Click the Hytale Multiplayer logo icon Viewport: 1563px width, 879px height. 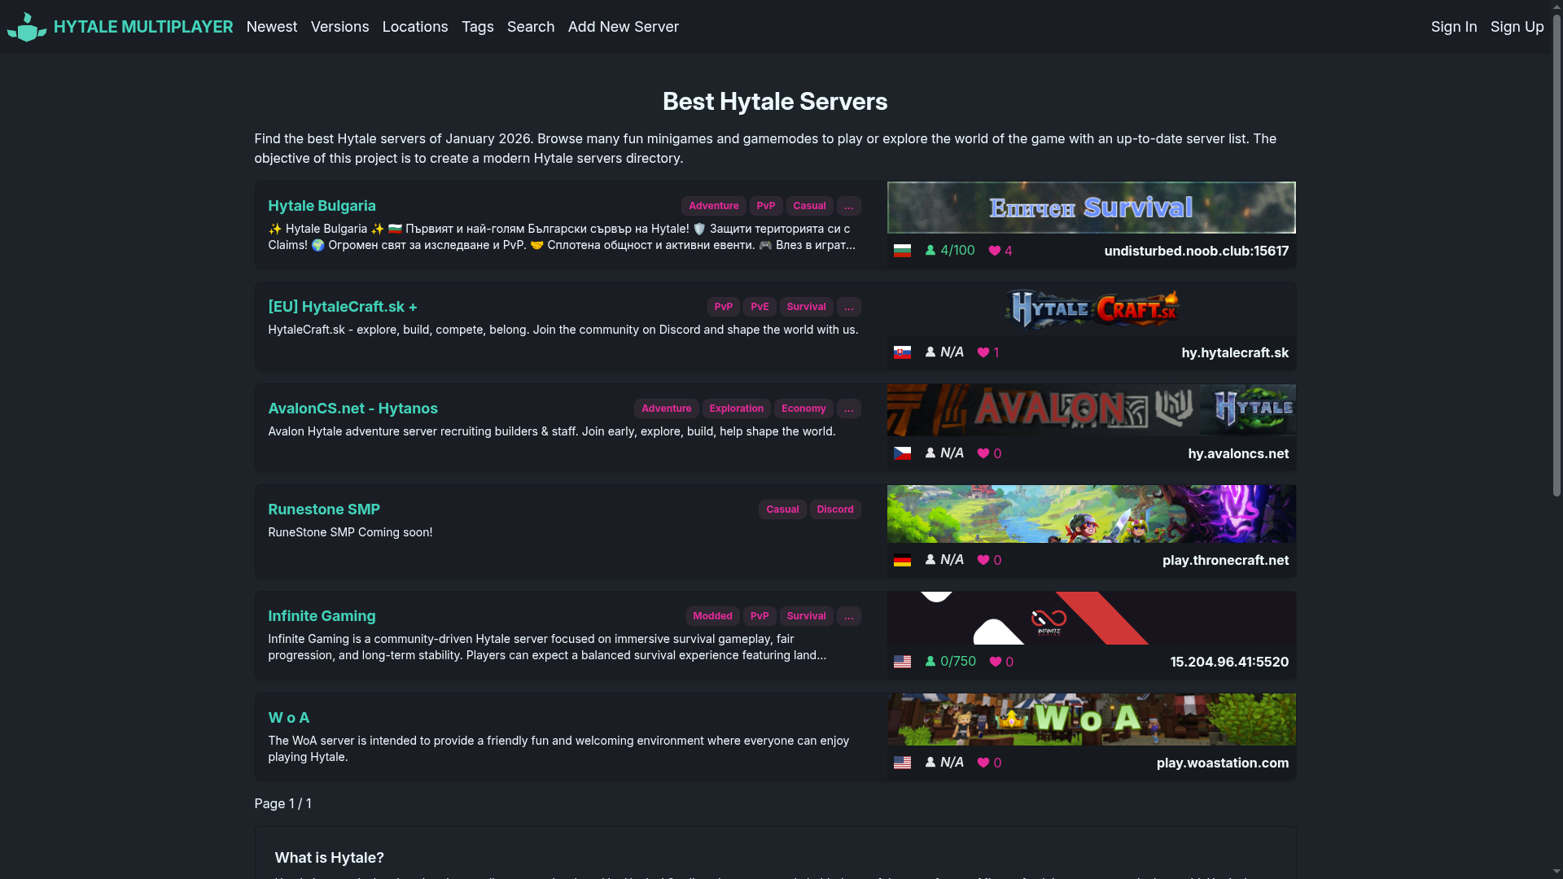coord(26,27)
